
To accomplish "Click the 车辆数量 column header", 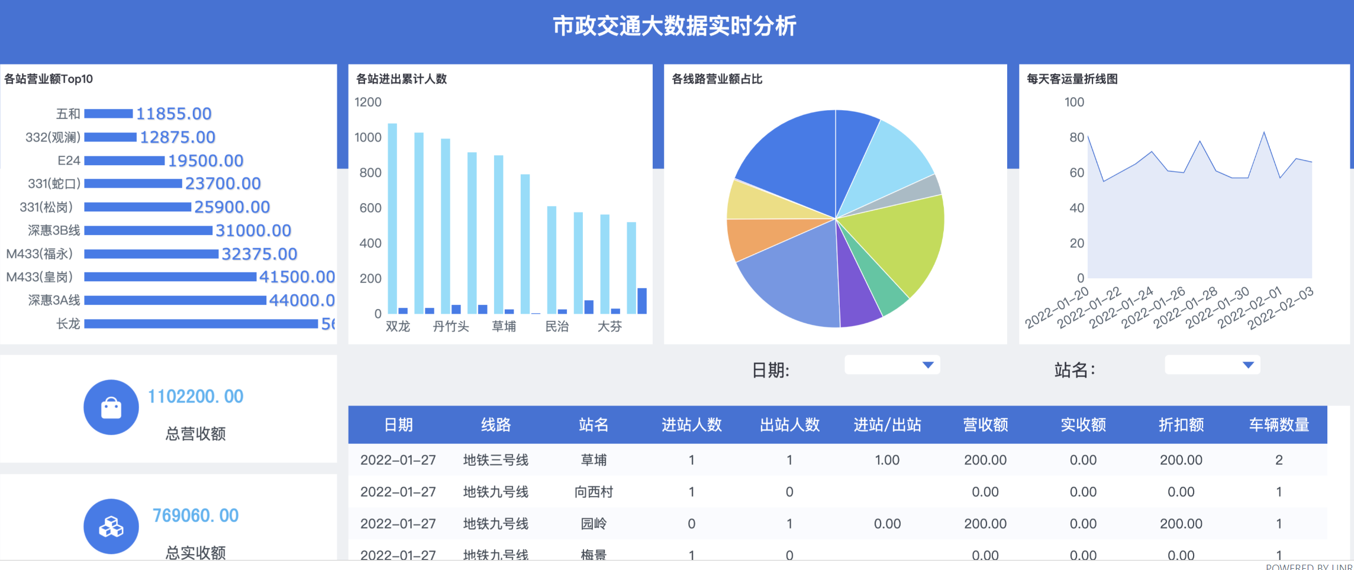I will point(1278,425).
